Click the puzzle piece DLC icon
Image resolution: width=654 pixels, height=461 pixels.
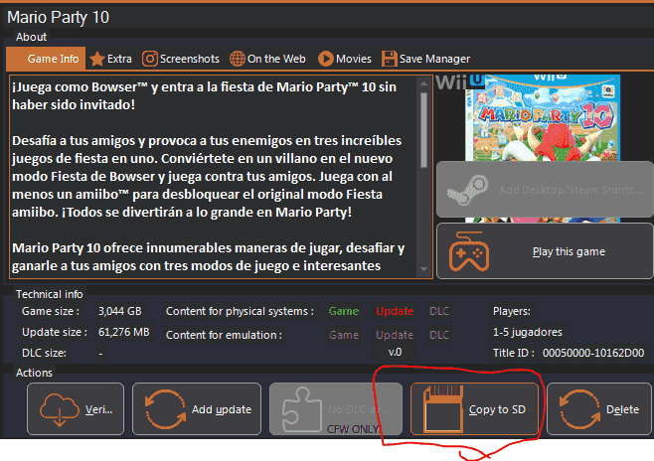tap(302, 409)
